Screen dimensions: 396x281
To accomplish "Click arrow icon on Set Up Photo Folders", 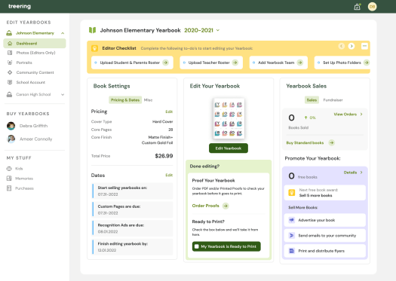I will tap(367, 63).
